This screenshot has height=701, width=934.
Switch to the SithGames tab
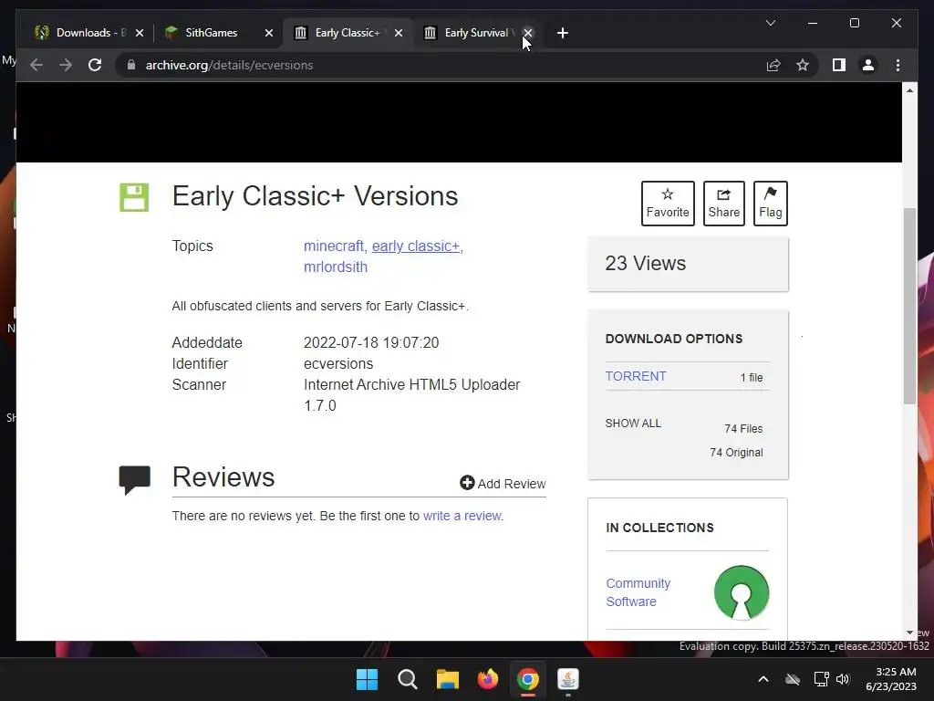[217, 33]
